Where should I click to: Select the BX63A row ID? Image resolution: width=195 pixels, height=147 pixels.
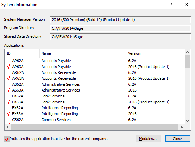click(18, 114)
